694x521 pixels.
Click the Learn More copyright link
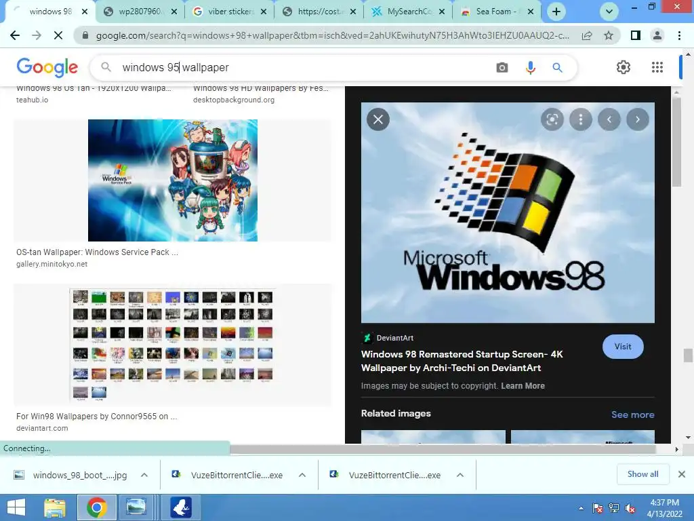tap(523, 386)
